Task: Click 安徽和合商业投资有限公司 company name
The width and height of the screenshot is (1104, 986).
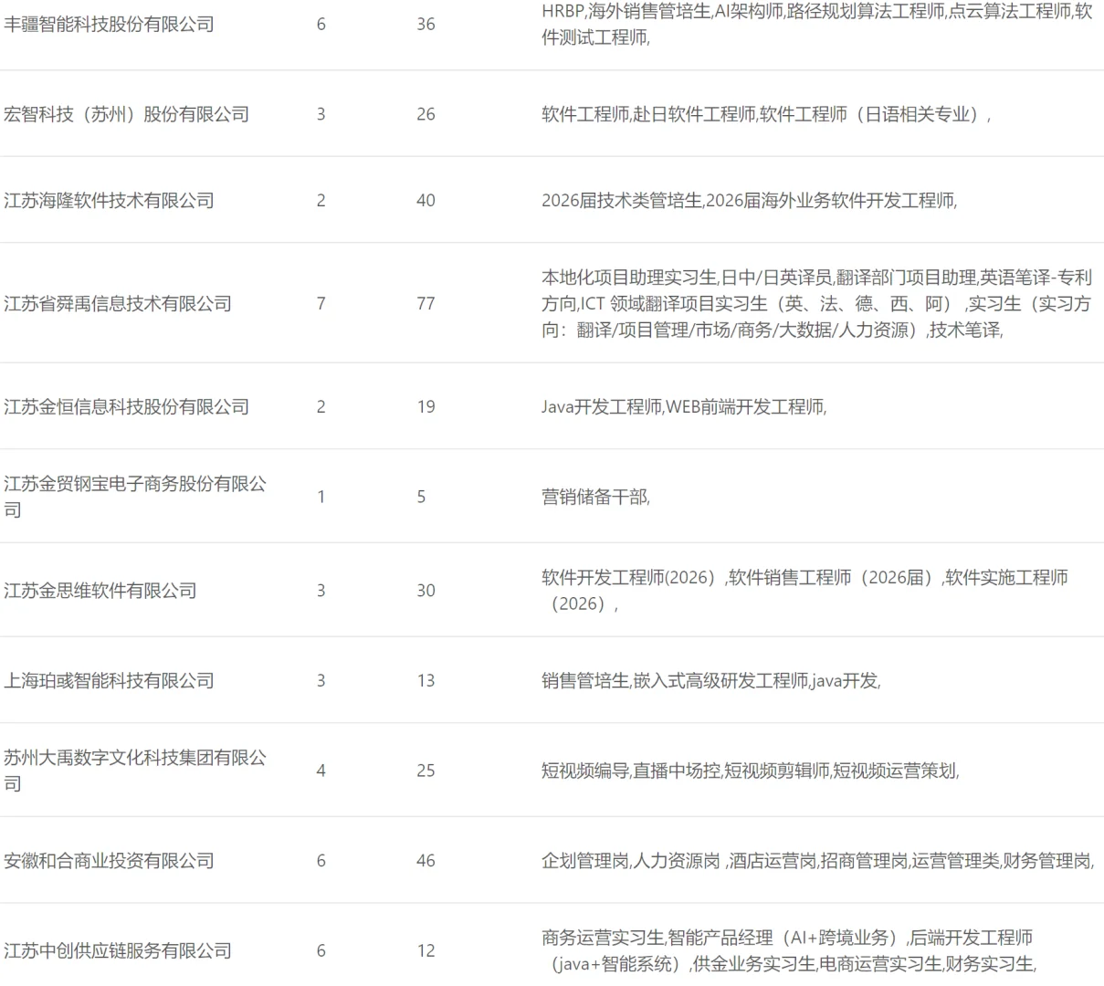Action: [x=109, y=860]
